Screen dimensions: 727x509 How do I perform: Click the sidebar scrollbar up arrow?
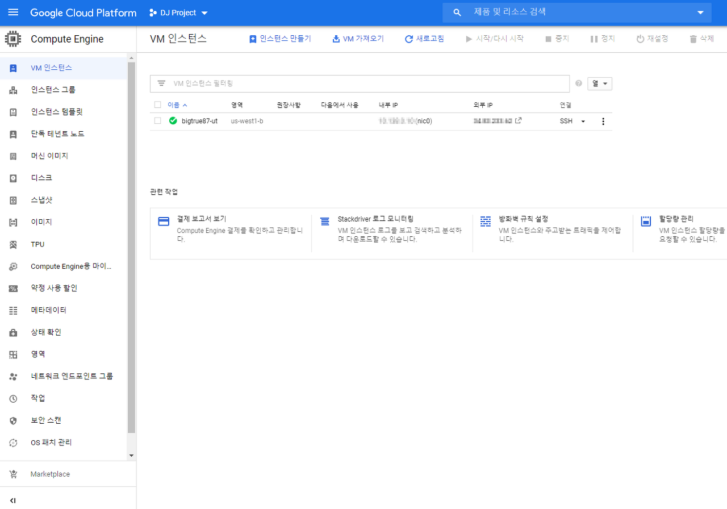132,59
